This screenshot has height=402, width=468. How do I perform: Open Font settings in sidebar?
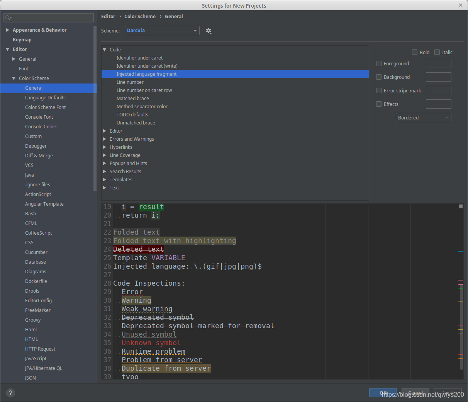[24, 69]
